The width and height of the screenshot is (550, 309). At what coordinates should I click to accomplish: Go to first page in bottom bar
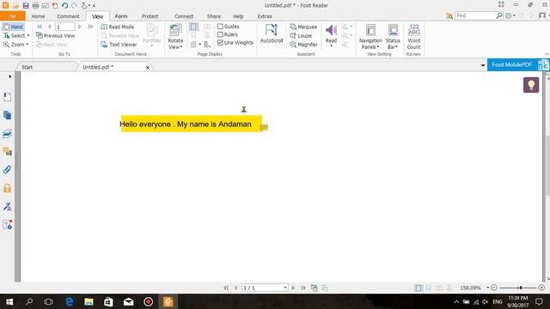tap(226, 288)
